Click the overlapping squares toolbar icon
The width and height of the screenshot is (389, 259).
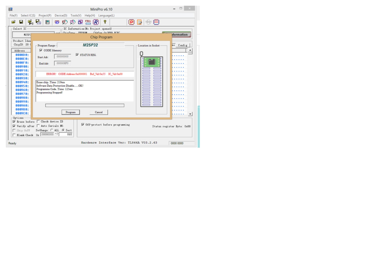tap(80, 22)
